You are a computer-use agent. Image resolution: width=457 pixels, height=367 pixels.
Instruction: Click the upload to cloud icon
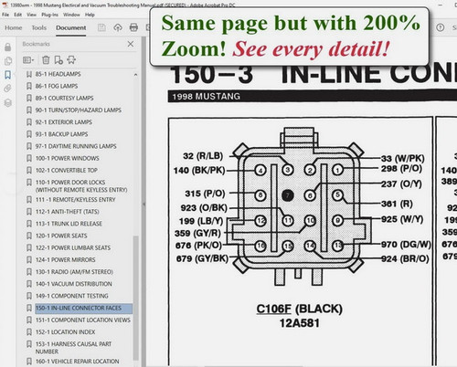118,27
